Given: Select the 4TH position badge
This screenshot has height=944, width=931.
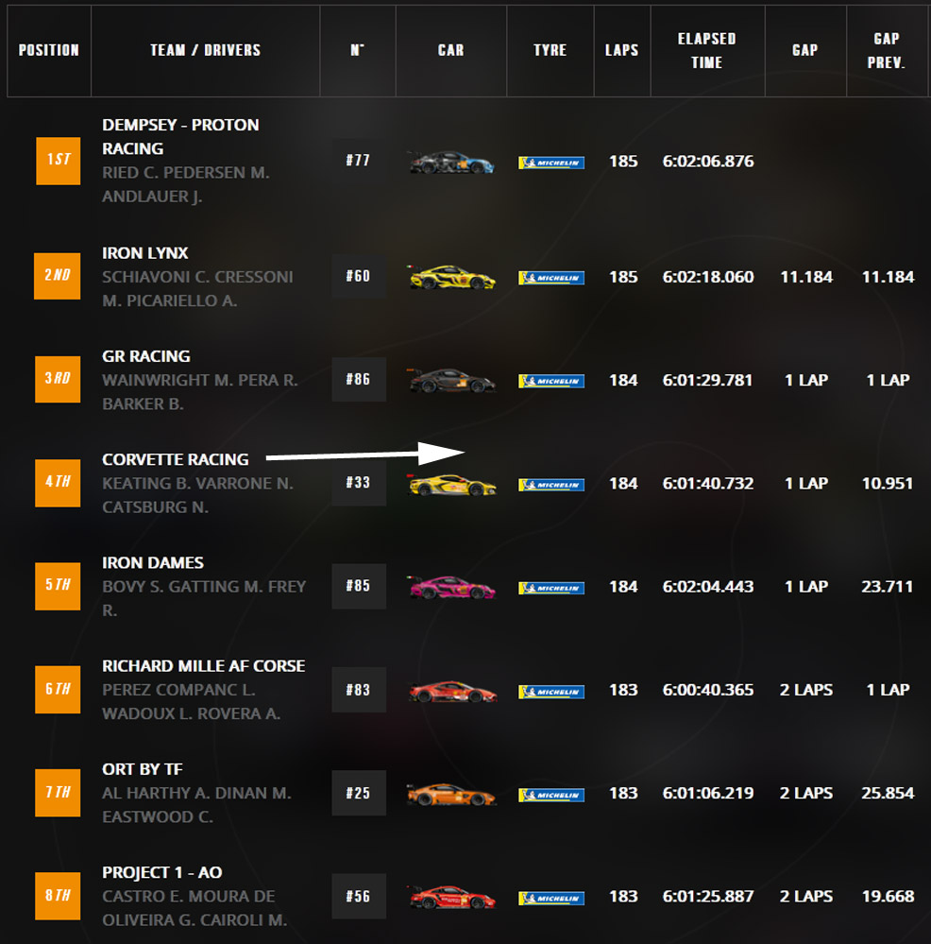Looking at the screenshot, I should click(x=58, y=483).
